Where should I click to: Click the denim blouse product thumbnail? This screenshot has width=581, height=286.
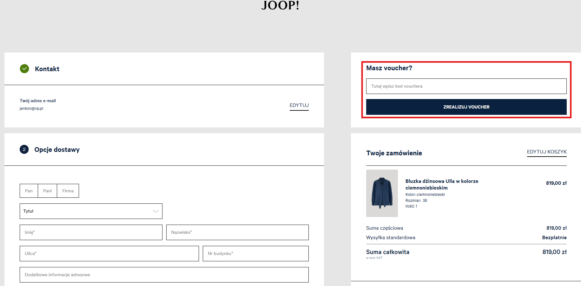382,193
